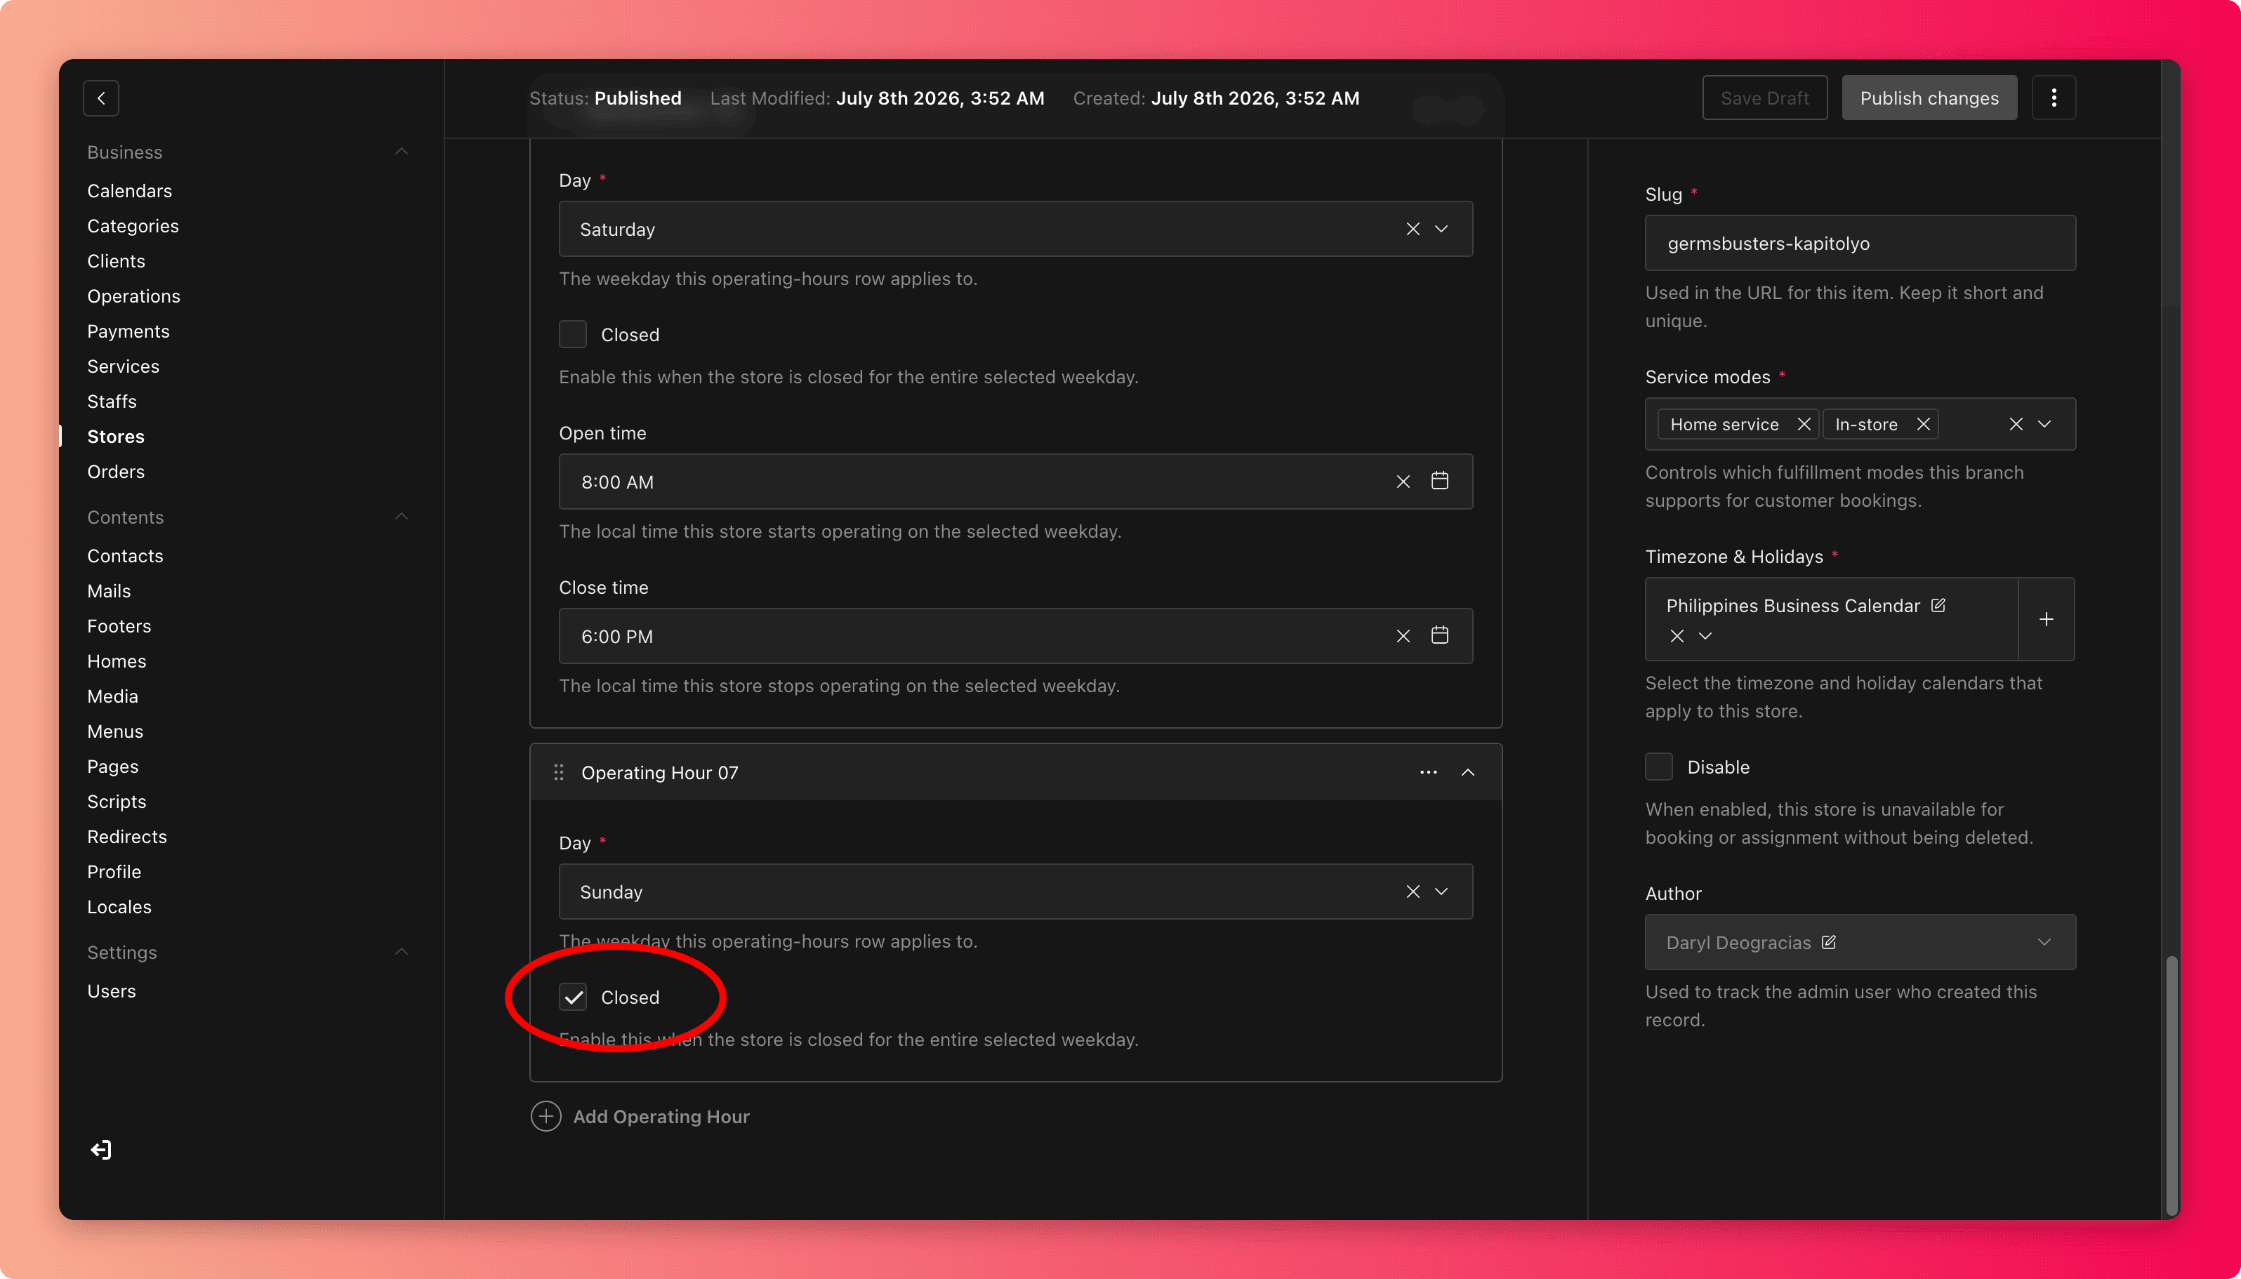This screenshot has width=2241, height=1279.
Task: Clear all Service modes selections
Action: [x=2015, y=424]
